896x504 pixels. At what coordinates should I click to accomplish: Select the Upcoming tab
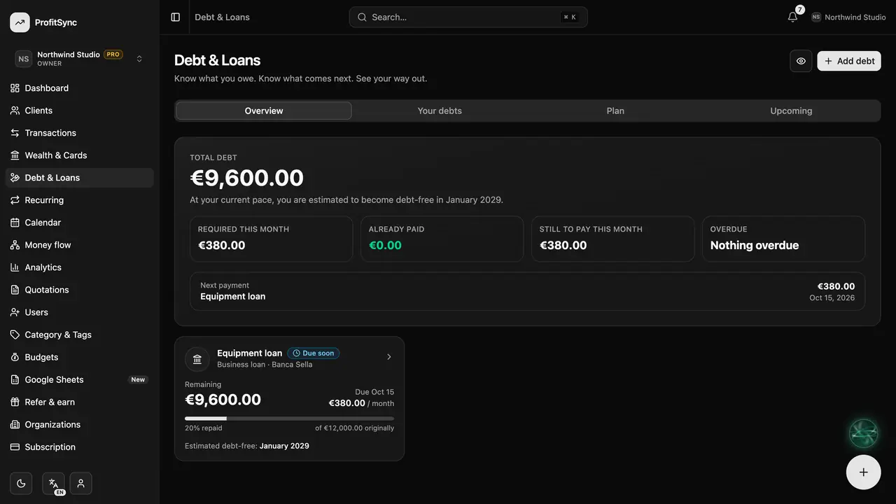[x=791, y=111]
